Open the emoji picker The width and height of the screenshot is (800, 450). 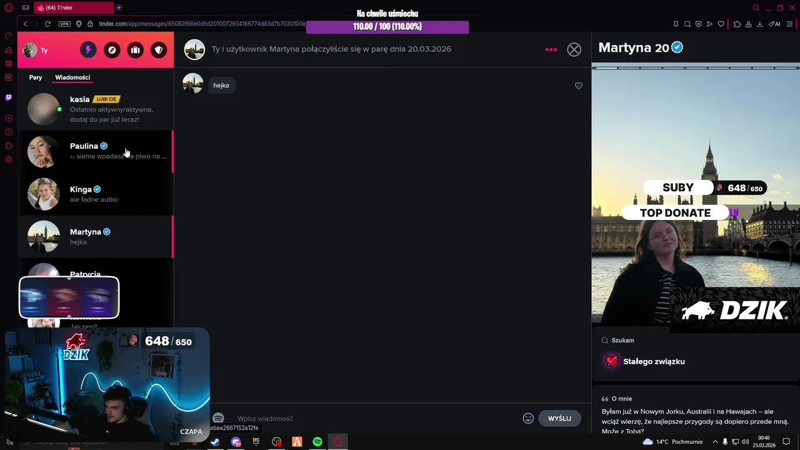pos(528,418)
